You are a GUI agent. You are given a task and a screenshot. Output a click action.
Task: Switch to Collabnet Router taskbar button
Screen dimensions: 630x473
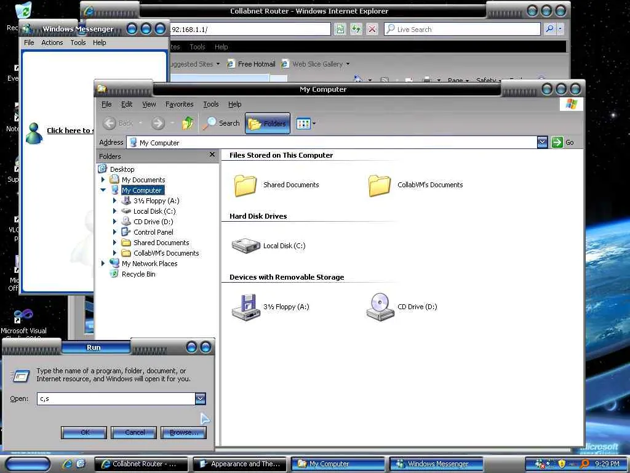click(141, 464)
